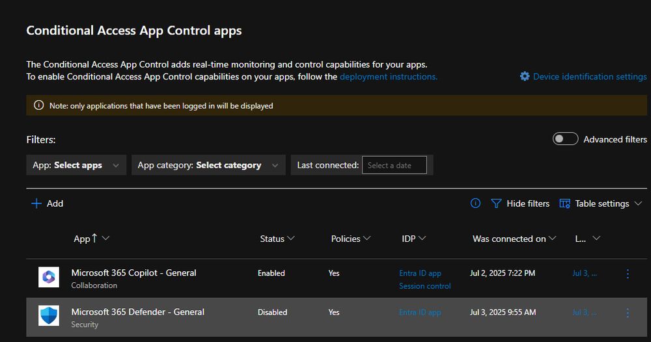Click the plus icon next to Add
651x342 pixels.
pyautogui.click(x=36, y=203)
